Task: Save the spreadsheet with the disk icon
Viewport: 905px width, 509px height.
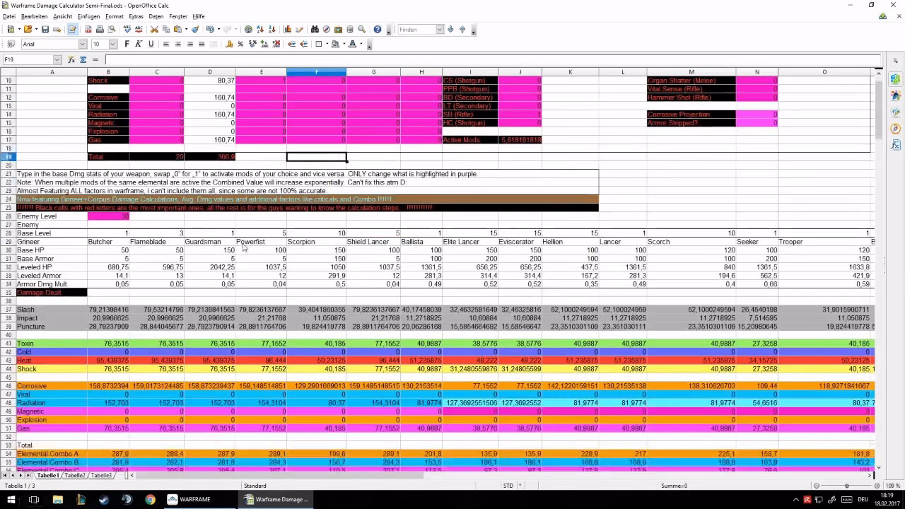Action: 45,30
